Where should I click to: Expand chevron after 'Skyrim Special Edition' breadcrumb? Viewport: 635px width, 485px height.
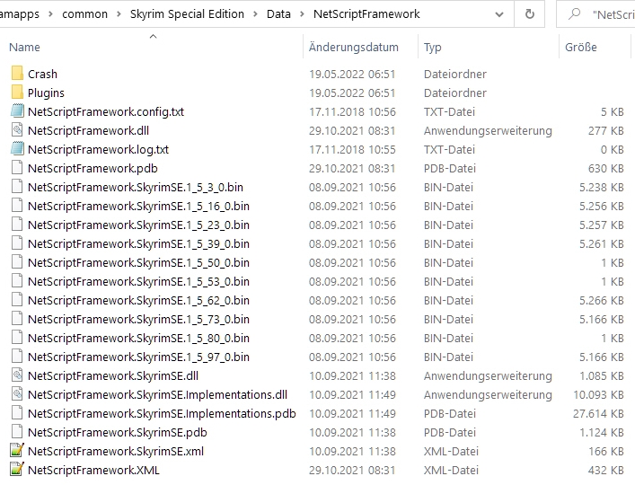[x=255, y=14]
